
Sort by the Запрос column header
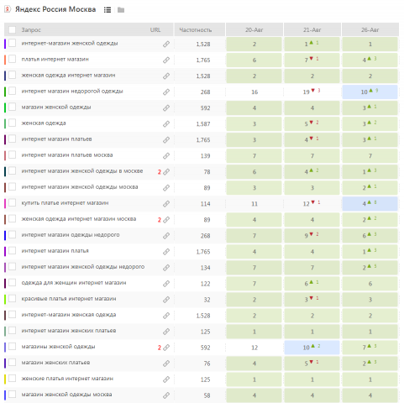tap(31, 30)
